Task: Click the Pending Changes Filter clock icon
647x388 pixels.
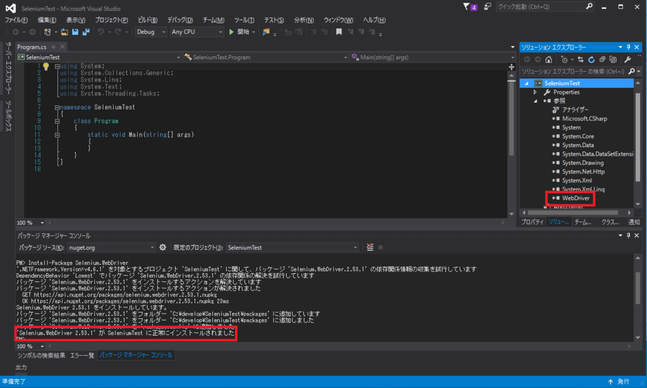Action: (x=564, y=60)
